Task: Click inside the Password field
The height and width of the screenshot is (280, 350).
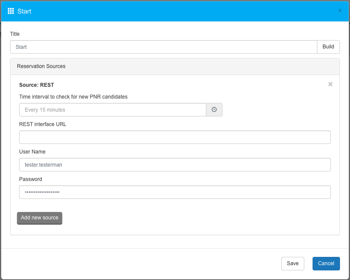Action: (x=175, y=192)
